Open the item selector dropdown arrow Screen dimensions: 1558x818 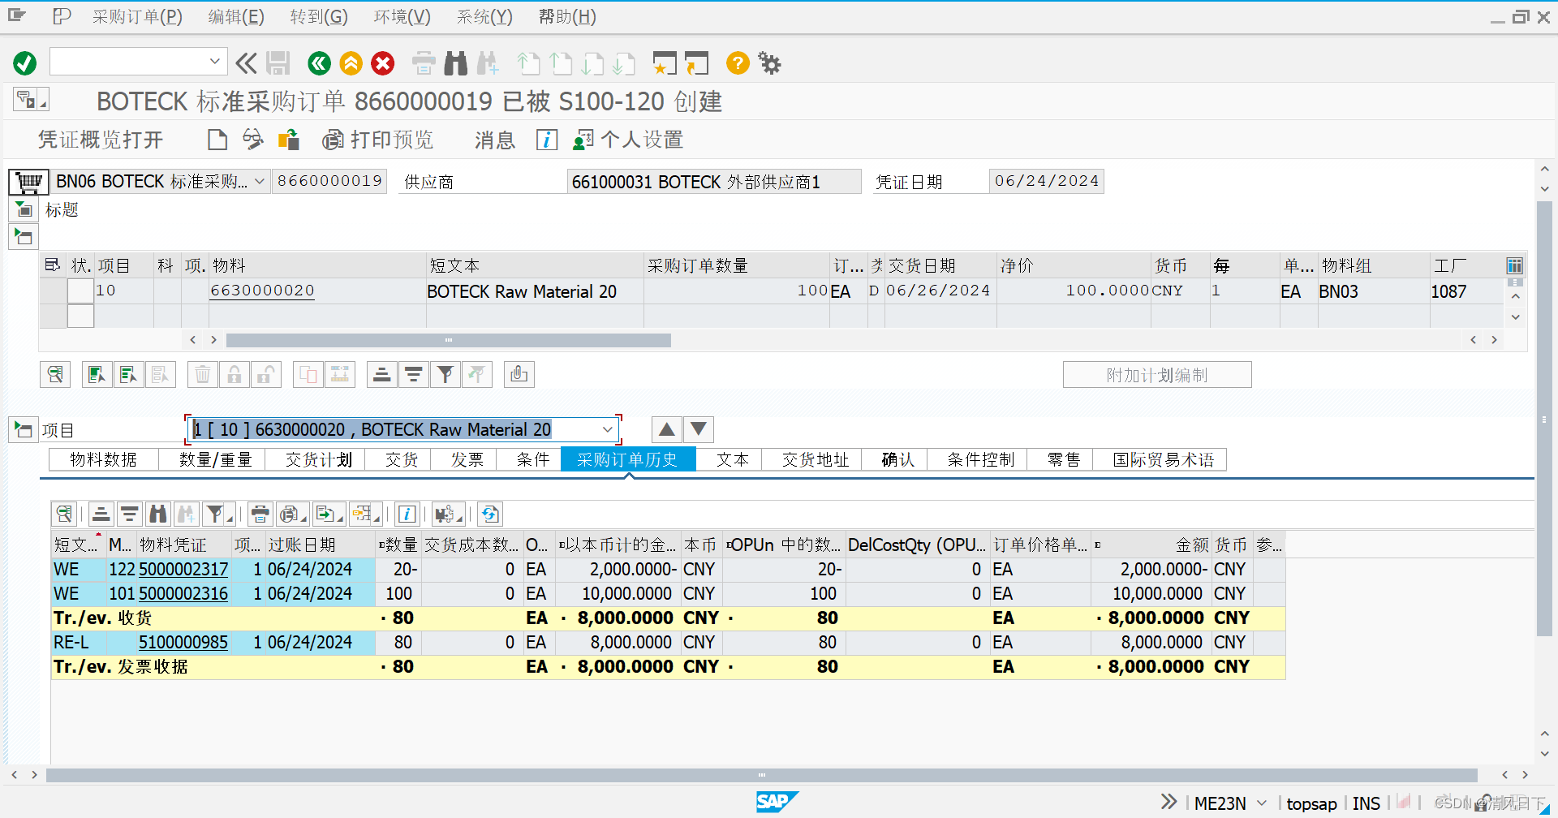click(608, 429)
